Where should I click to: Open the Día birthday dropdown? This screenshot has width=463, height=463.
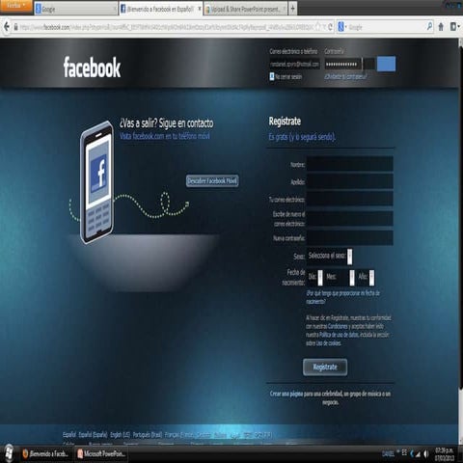[x=315, y=278]
